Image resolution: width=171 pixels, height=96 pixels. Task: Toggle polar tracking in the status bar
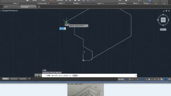(129, 79)
